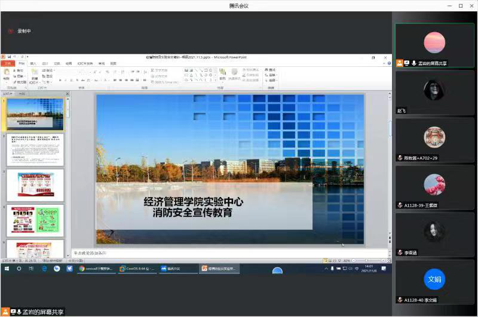This screenshot has width=478, height=317.
Task: Click 陈教茜+A702+29 muted microphone icon
Action: click(400, 158)
